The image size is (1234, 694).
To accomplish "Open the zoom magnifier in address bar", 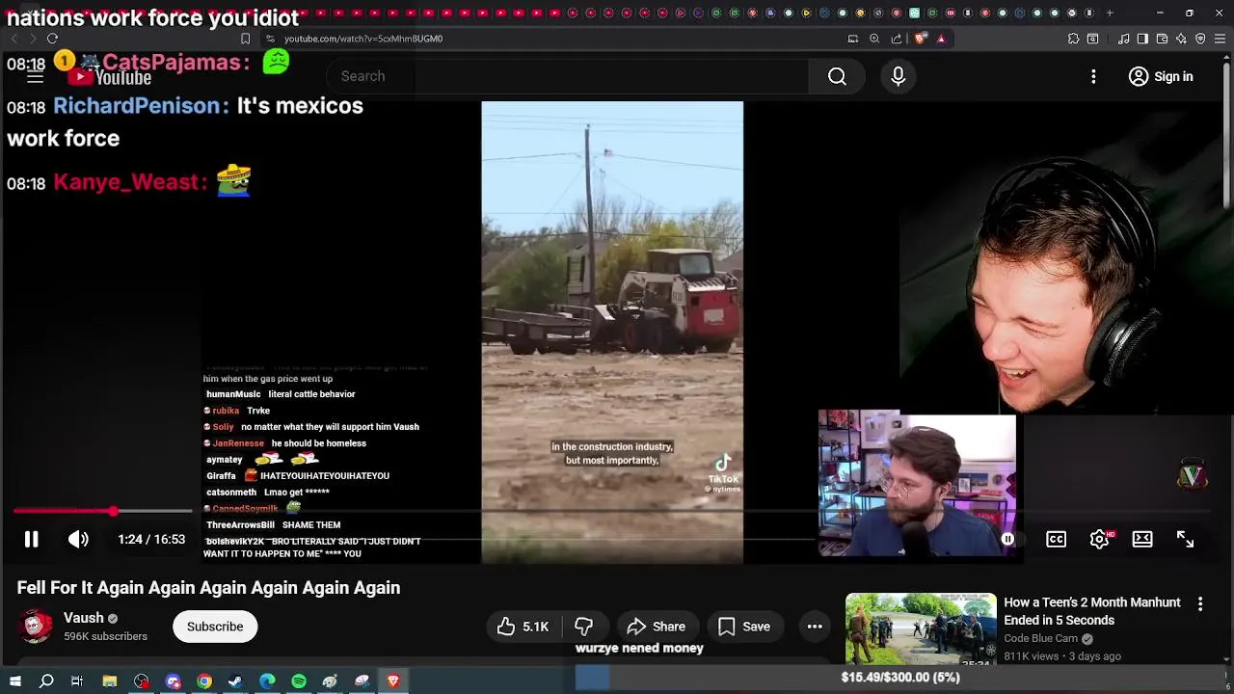I will tap(874, 39).
